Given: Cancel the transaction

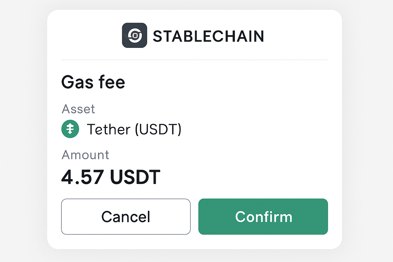Looking at the screenshot, I should tap(126, 216).
